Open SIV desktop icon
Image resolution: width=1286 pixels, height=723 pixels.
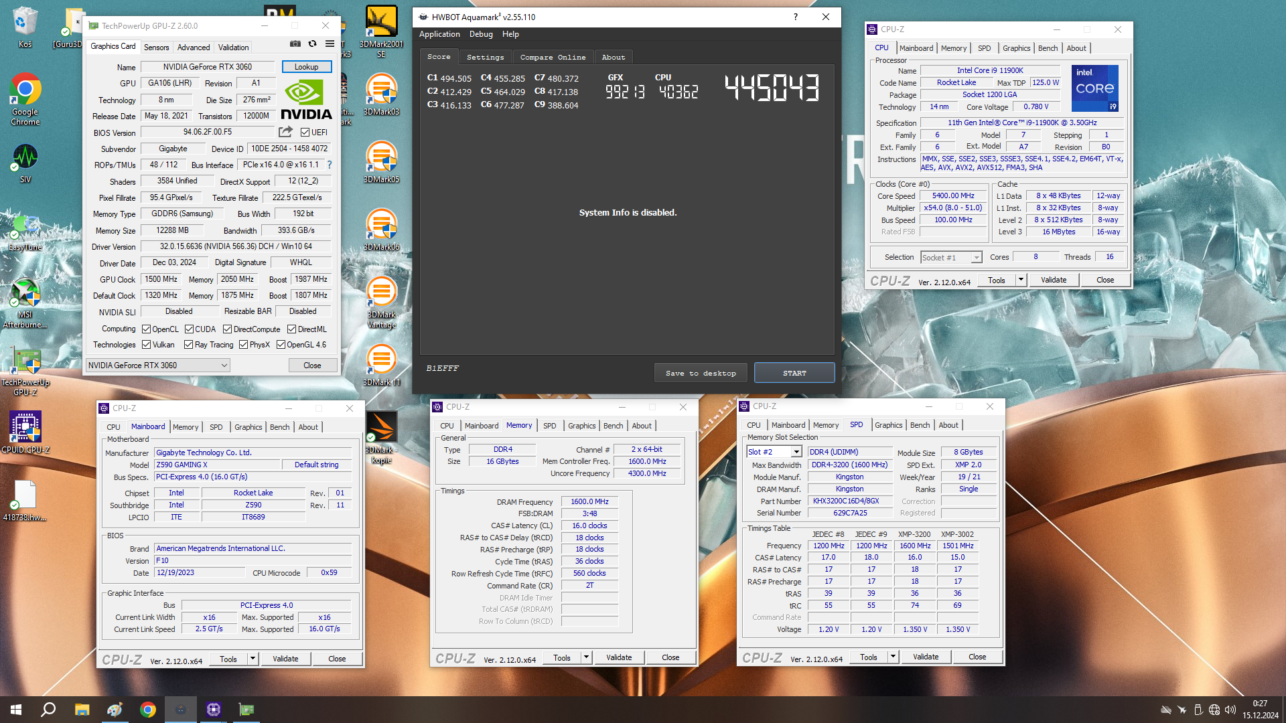pos(25,164)
